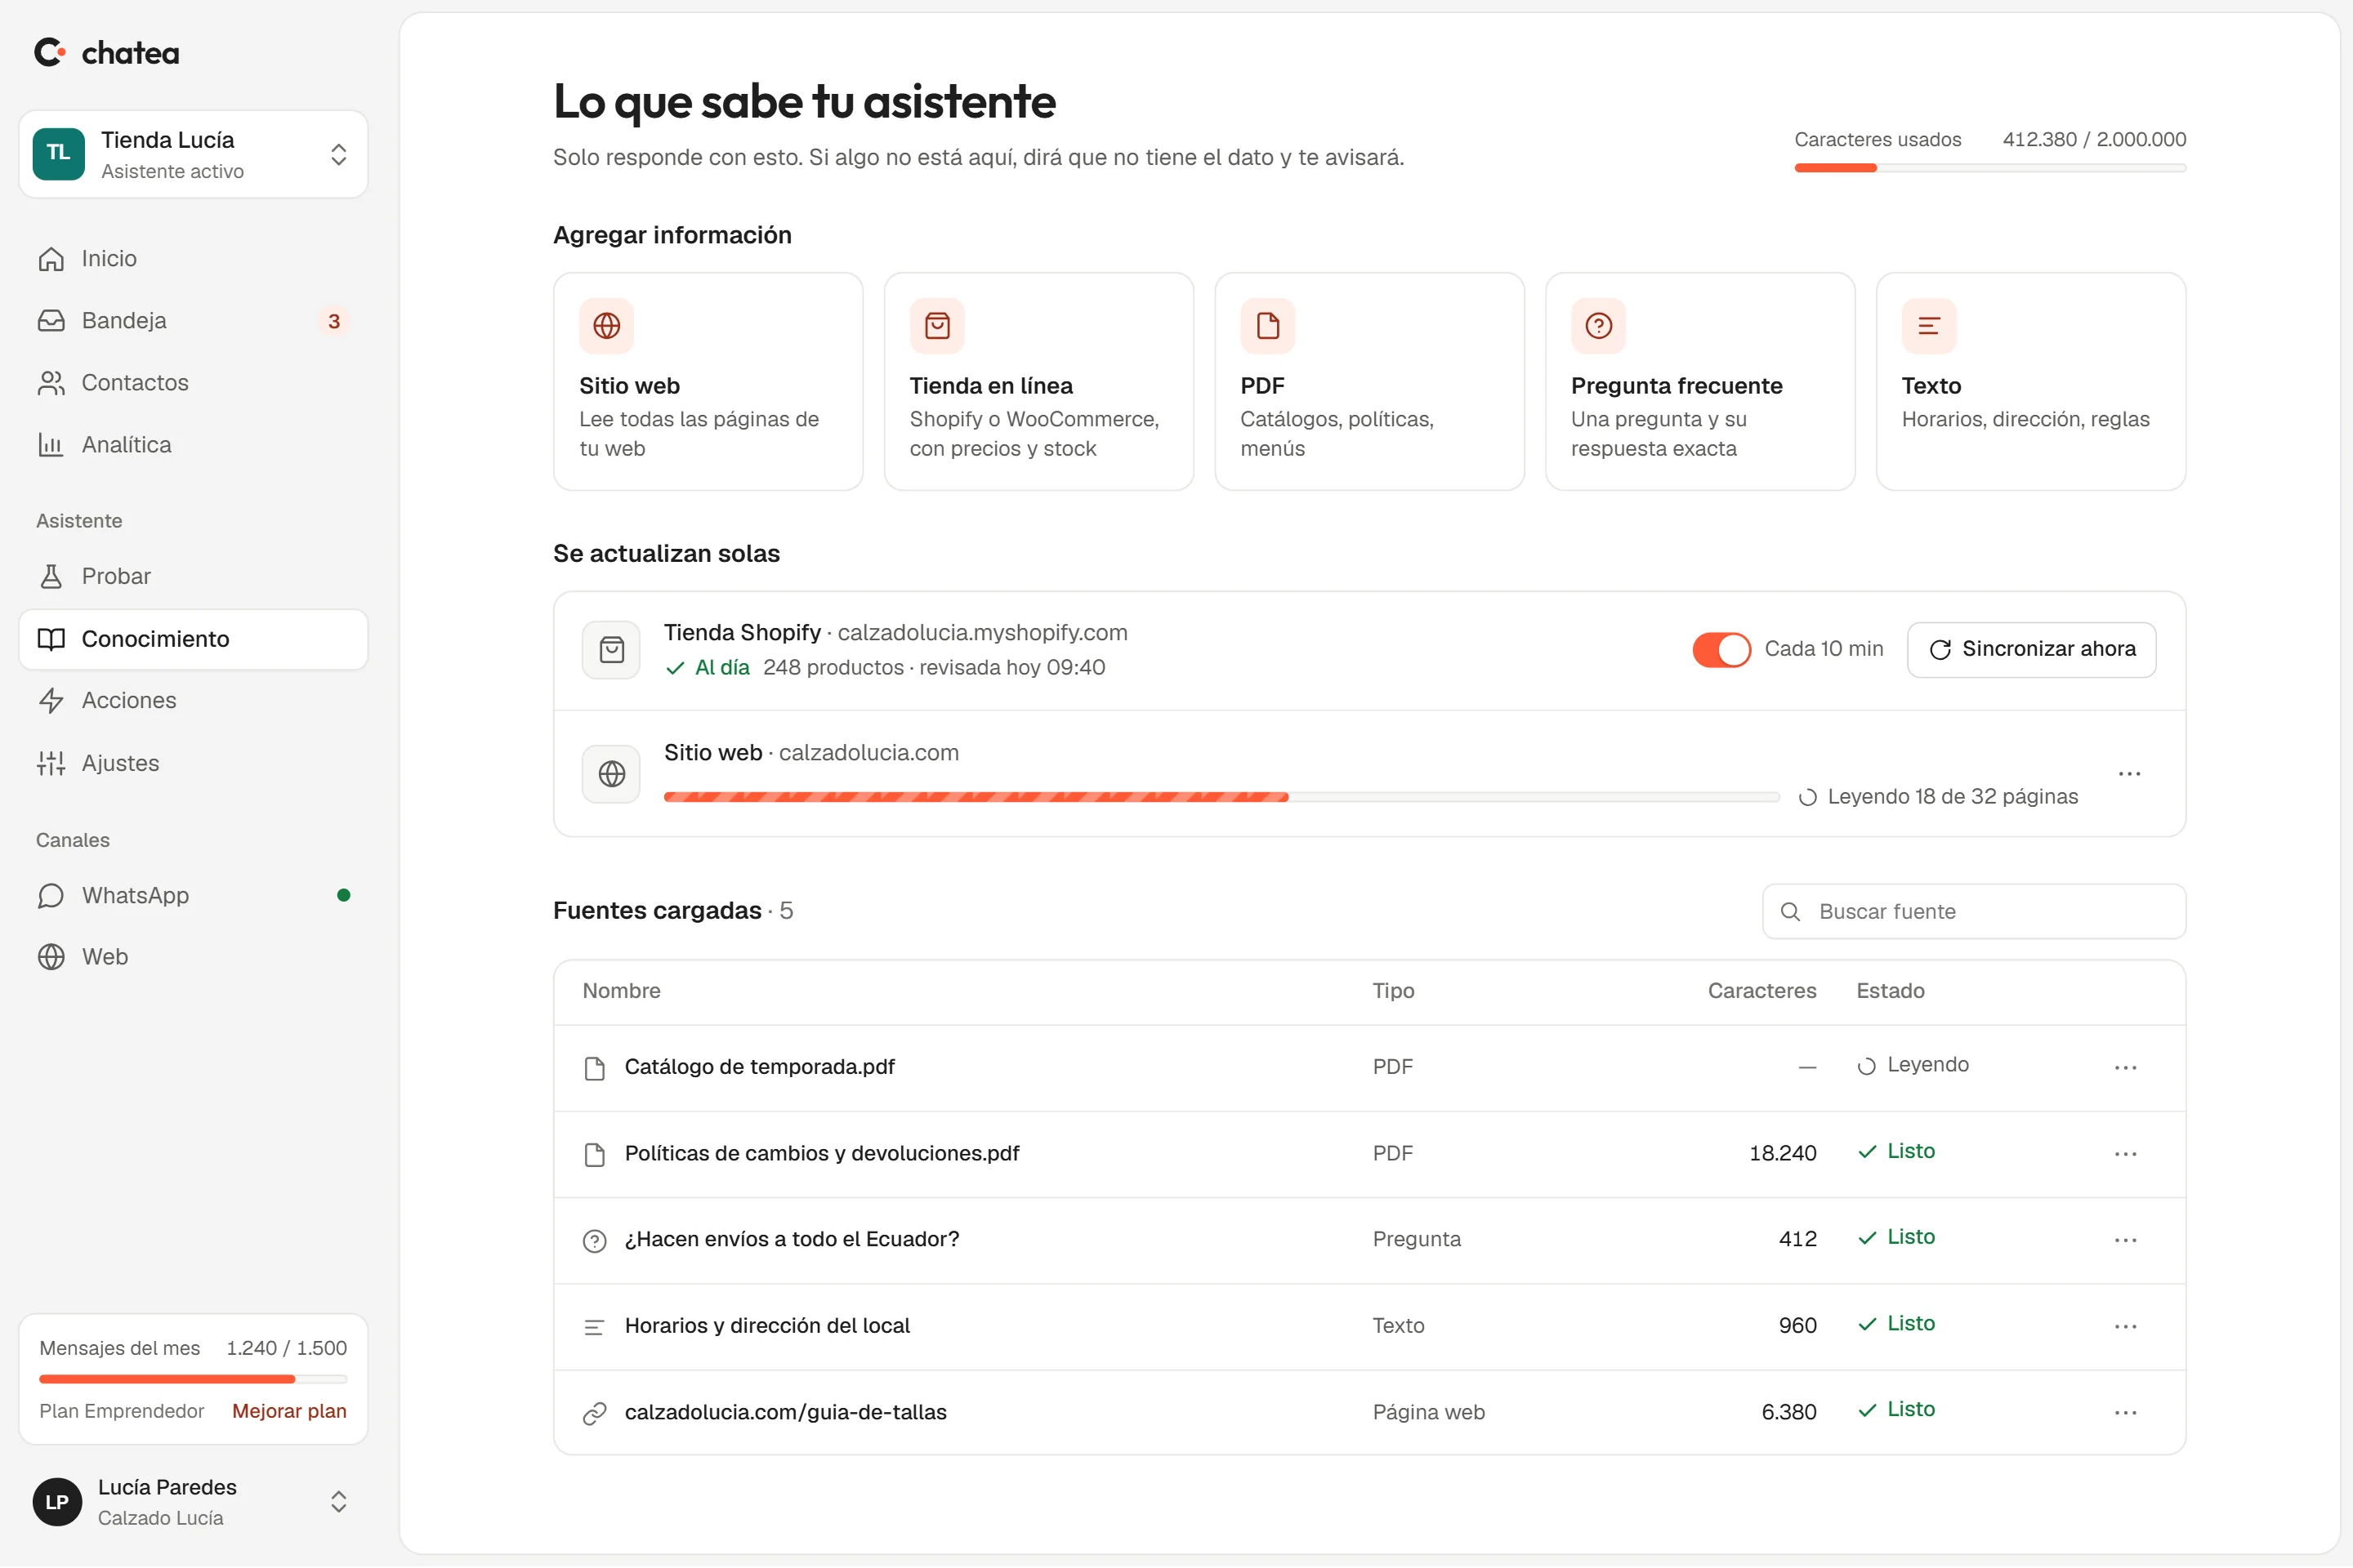Open the WhatsApp channel
This screenshot has height=1568, width=2353.
(x=193, y=896)
